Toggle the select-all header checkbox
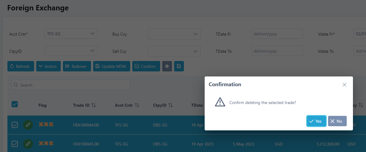Viewport: 366px width, 152px height. pyautogui.click(x=15, y=104)
